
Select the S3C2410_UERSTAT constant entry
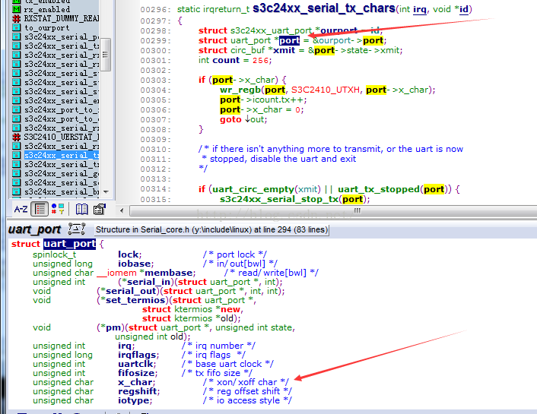tap(61, 136)
